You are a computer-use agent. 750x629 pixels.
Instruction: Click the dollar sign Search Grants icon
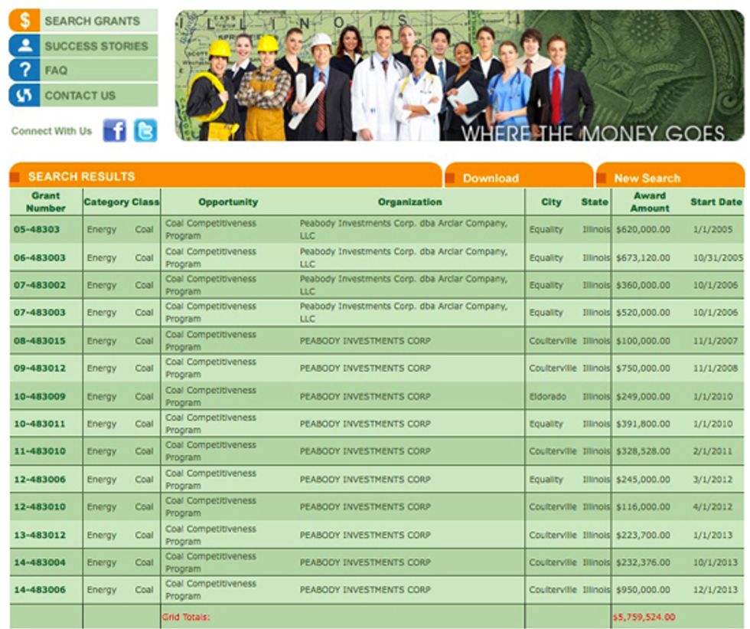coord(24,21)
